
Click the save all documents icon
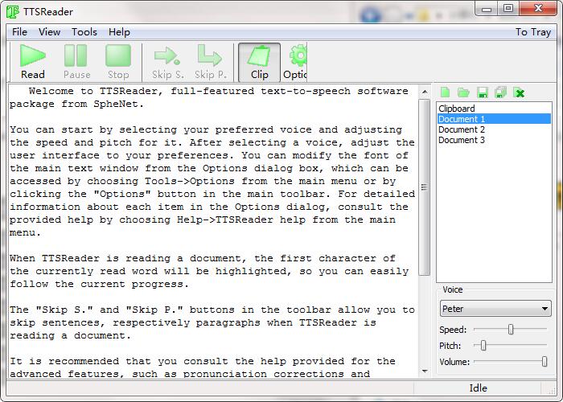point(500,92)
